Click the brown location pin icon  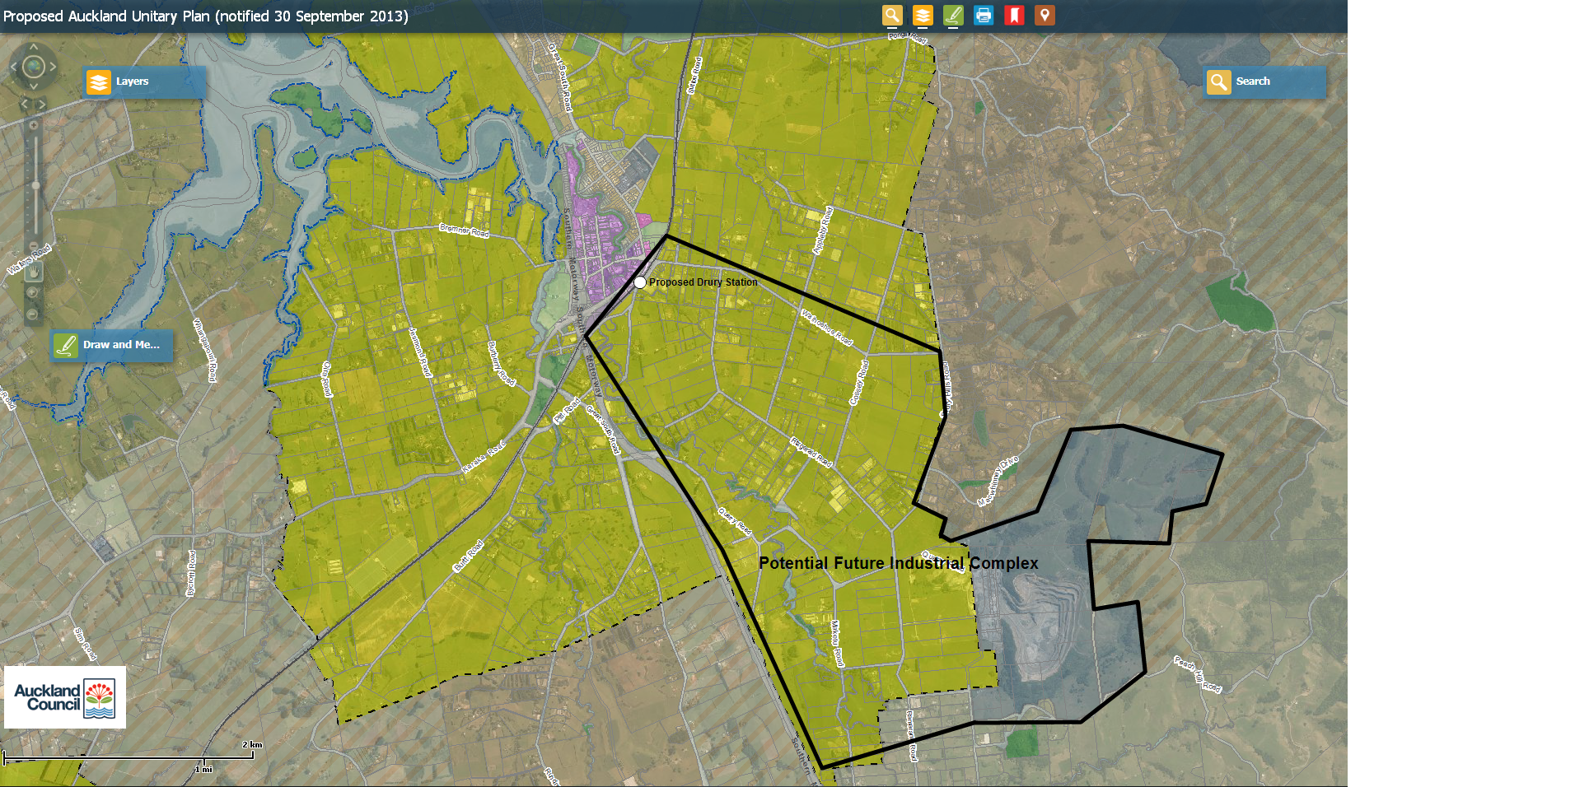tap(1045, 16)
